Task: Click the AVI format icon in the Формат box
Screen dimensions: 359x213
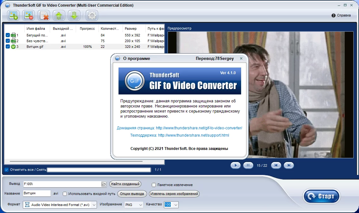Action: tap(27, 204)
